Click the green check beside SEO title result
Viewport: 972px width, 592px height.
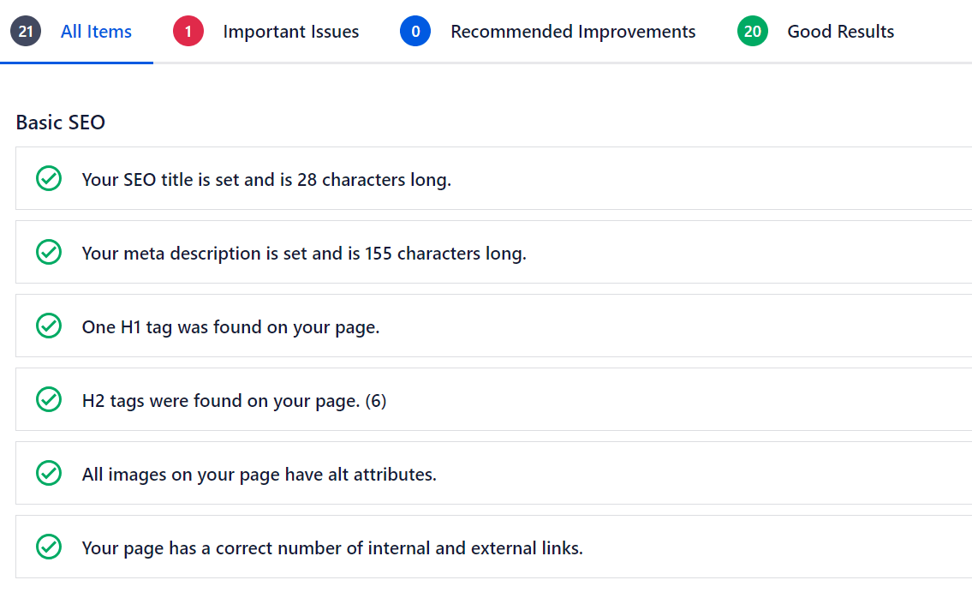point(49,179)
